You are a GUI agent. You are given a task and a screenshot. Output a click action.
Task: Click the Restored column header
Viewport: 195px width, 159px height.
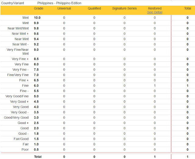(154, 8)
